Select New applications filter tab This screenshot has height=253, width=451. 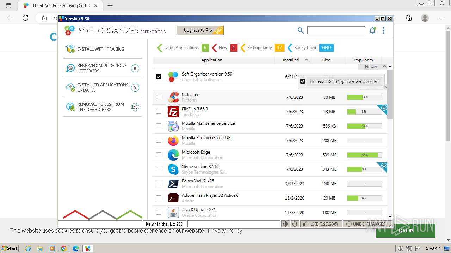point(224,48)
